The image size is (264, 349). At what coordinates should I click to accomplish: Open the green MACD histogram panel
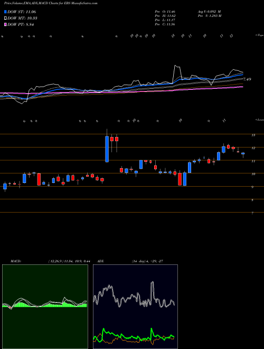45,307
